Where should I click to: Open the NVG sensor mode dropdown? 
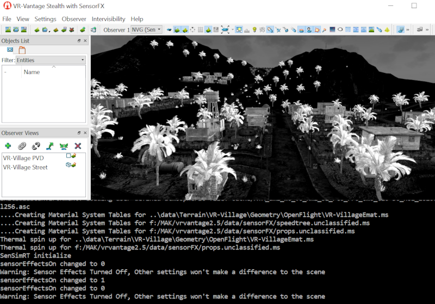click(x=146, y=29)
